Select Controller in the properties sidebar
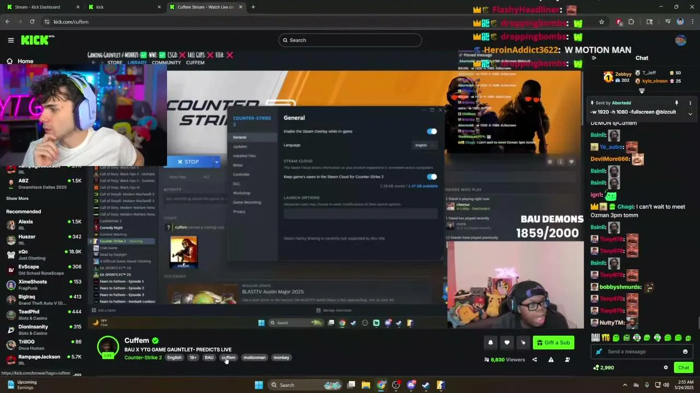The image size is (700, 393). (241, 175)
